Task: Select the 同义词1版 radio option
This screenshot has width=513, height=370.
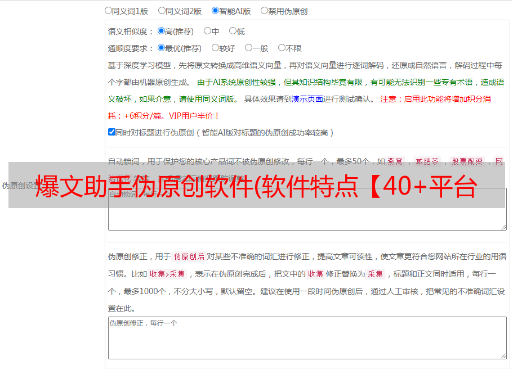Action: 108,11
